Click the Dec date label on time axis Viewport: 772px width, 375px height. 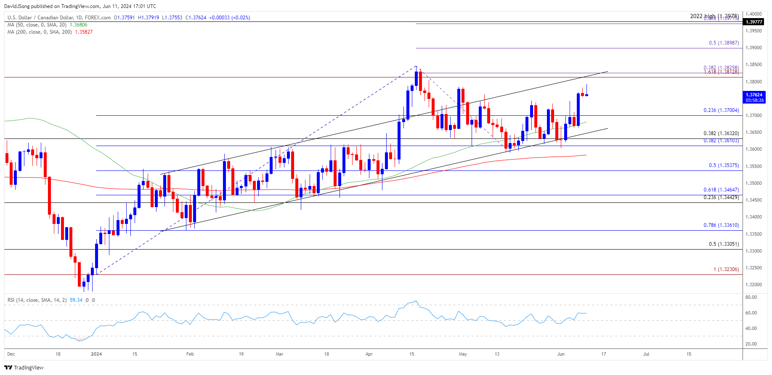click(11, 354)
